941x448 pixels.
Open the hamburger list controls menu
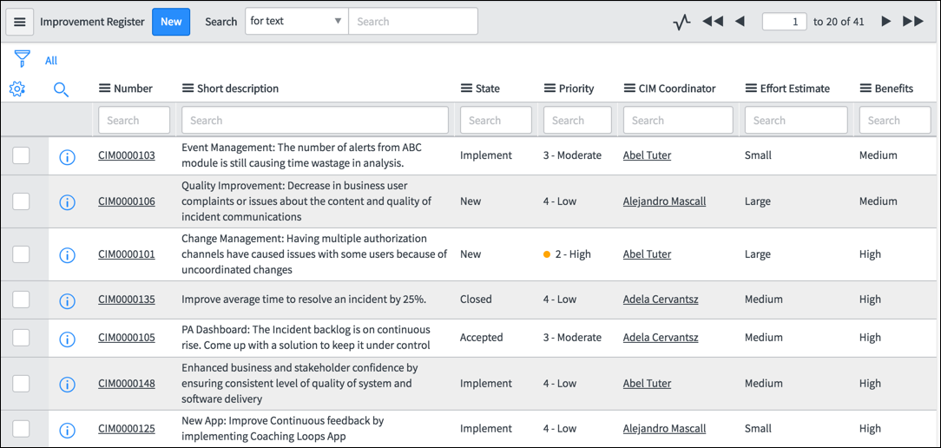(20, 22)
